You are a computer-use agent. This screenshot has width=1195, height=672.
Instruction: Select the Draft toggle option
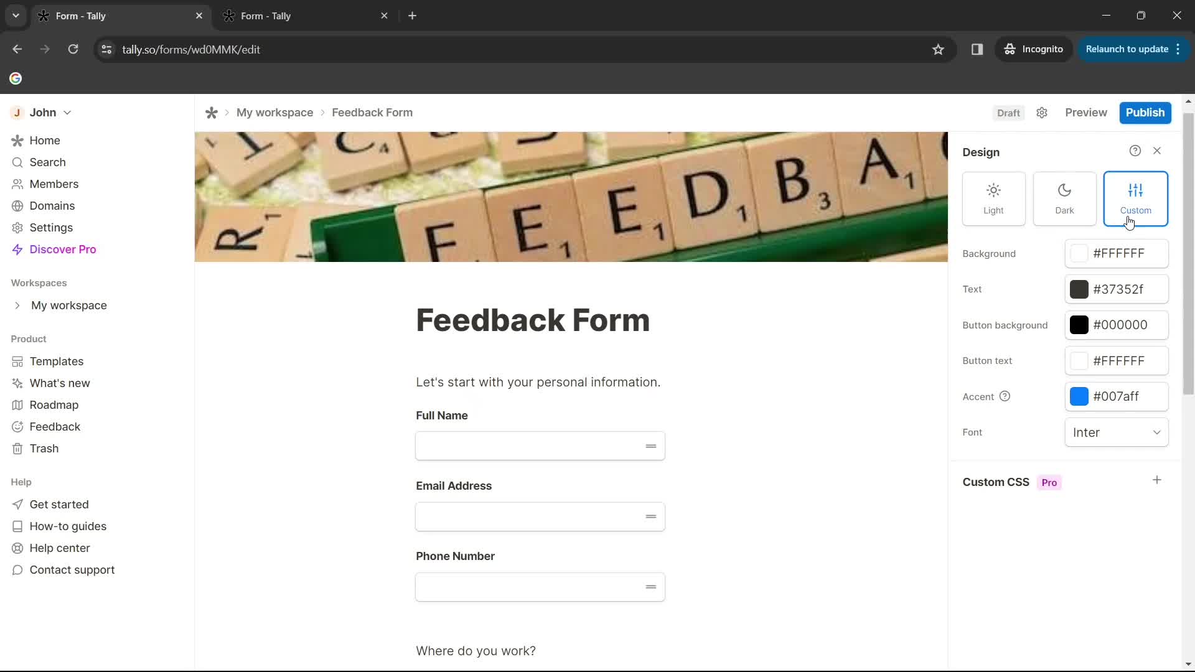pyautogui.click(x=1009, y=113)
